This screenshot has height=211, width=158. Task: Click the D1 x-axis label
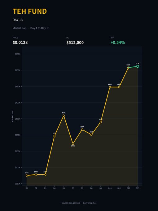(27, 188)
